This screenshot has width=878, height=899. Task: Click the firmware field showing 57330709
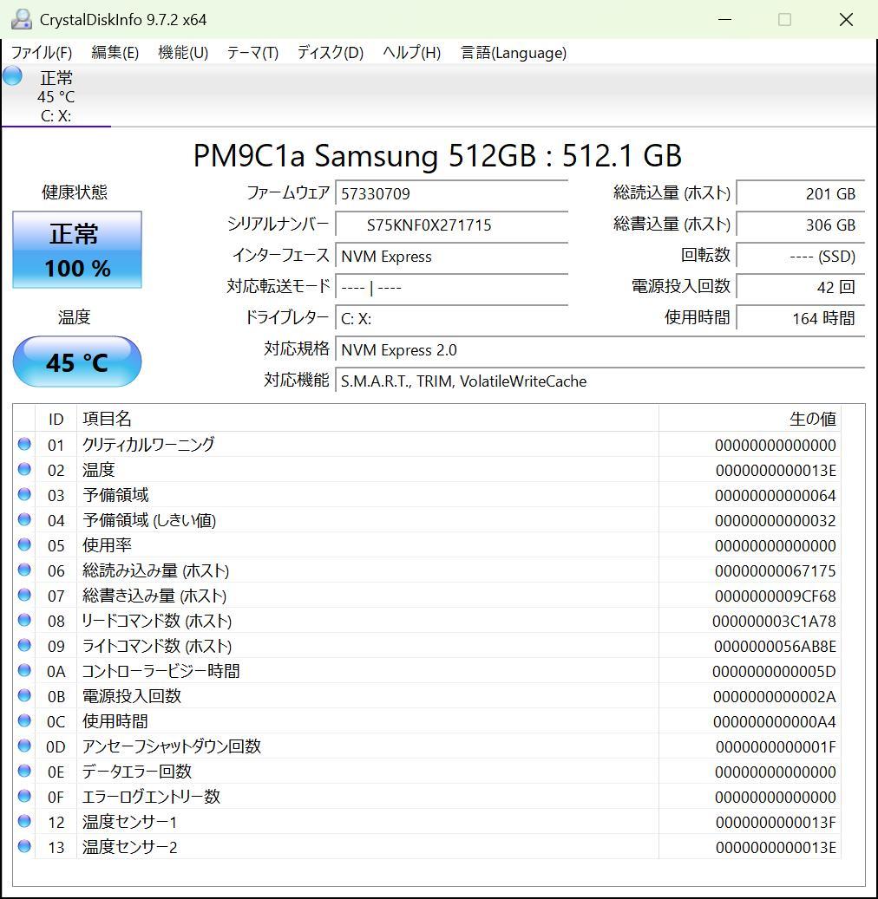(451, 193)
